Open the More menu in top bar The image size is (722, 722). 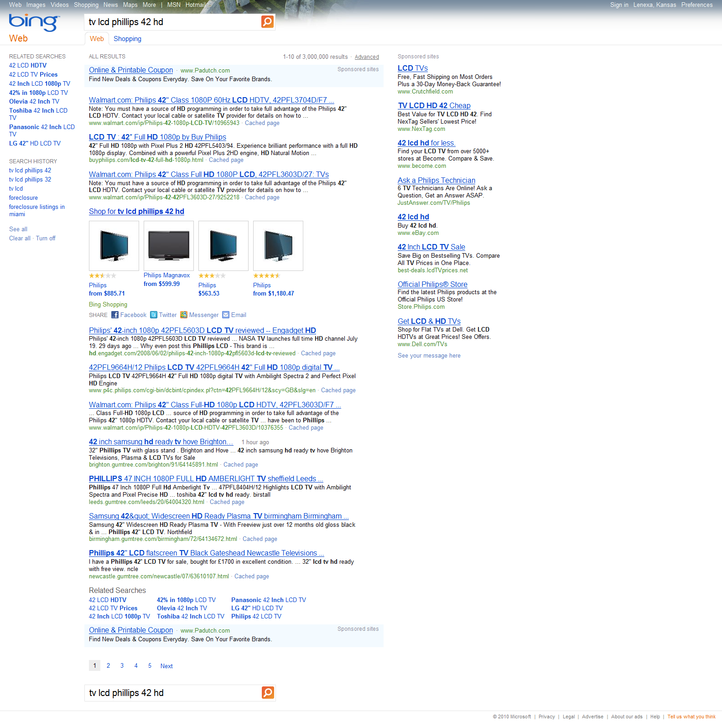pos(149,5)
